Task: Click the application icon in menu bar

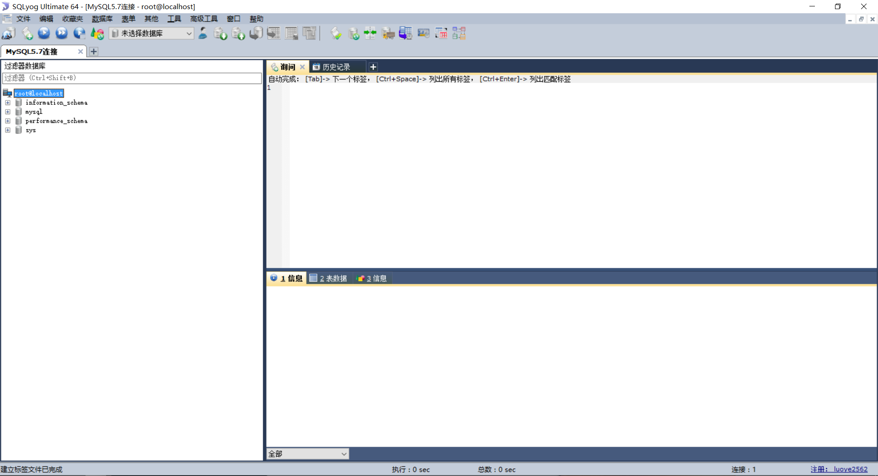Action: pos(7,19)
